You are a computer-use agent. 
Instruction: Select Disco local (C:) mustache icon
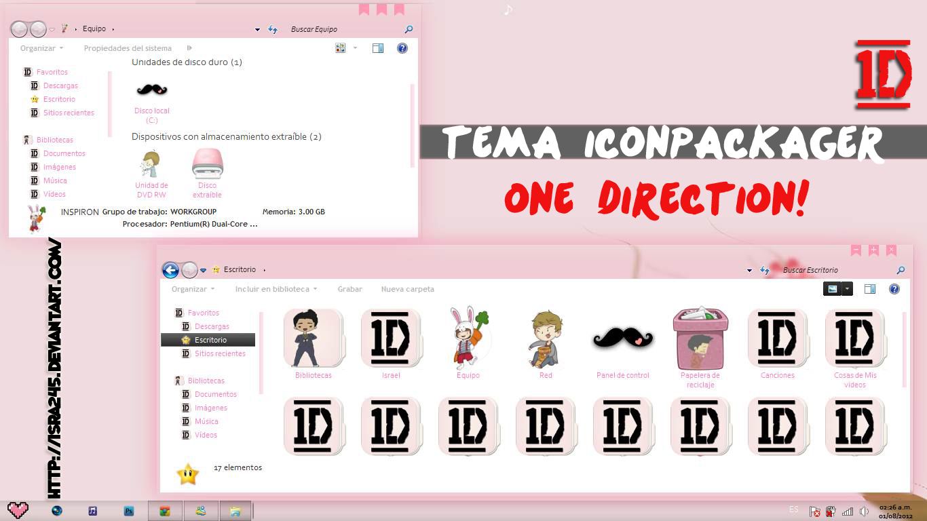pyautogui.click(x=152, y=90)
